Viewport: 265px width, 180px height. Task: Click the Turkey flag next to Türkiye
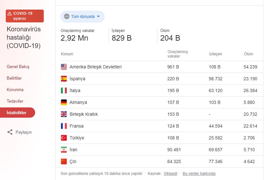pos(64,138)
